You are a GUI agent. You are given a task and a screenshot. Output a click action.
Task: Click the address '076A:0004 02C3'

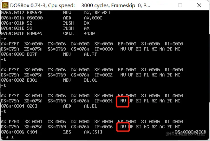19,106
